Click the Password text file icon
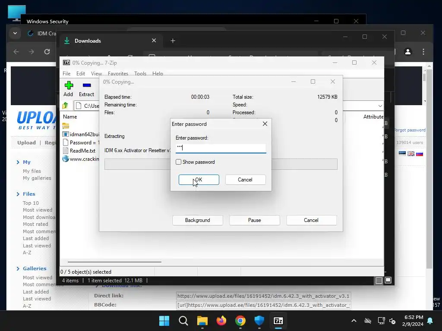Image resolution: width=442 pixels, height=331 pixels. point(66,142)
